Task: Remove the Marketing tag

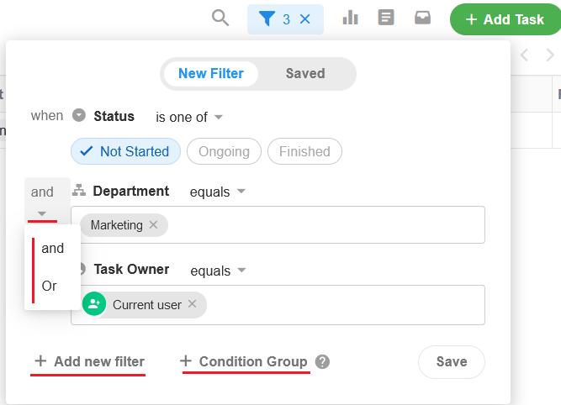Action: (x=153, y=225)
